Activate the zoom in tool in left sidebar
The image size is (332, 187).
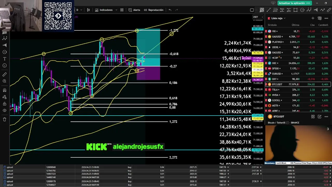tap(4, 81)
